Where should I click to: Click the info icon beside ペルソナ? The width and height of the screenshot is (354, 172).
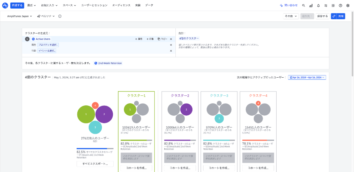pos(60,16)
